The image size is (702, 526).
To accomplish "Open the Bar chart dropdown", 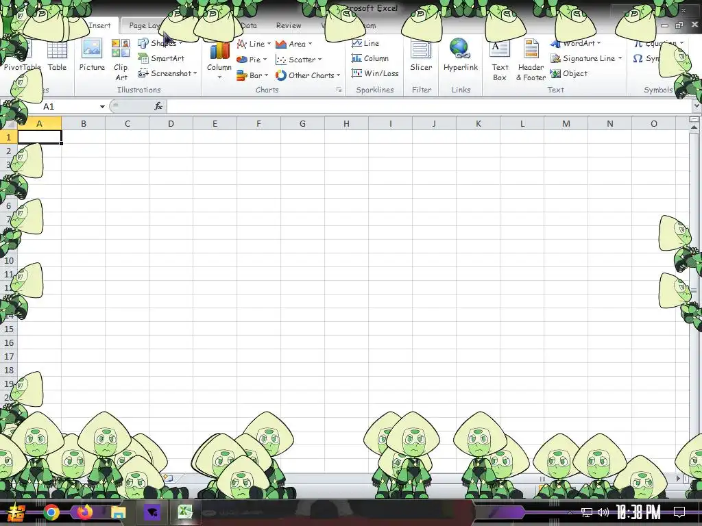I will [252, 75].
